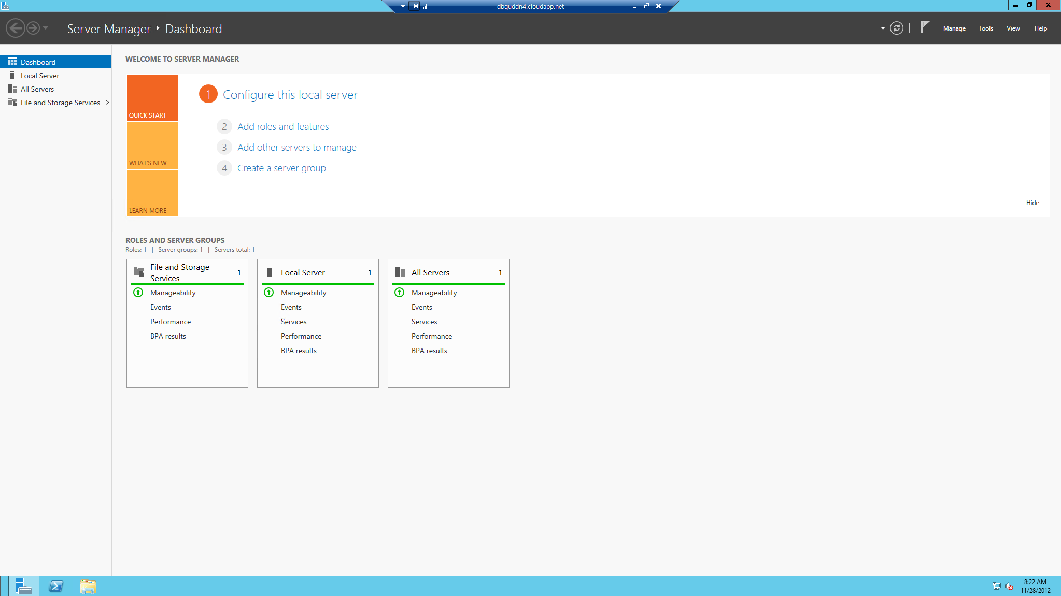
Task: Click All Servers Manageability status icon
Action: tap(400, 292)
